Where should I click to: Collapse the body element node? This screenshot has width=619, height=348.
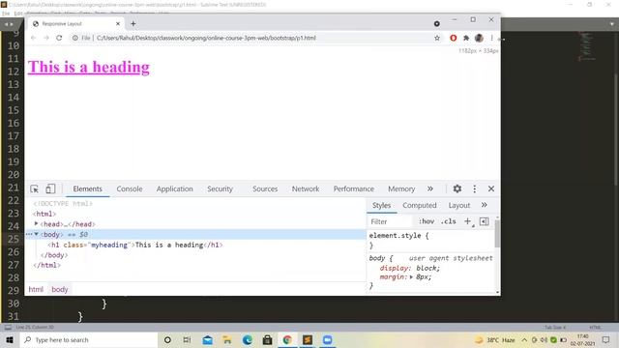(37, 234)
